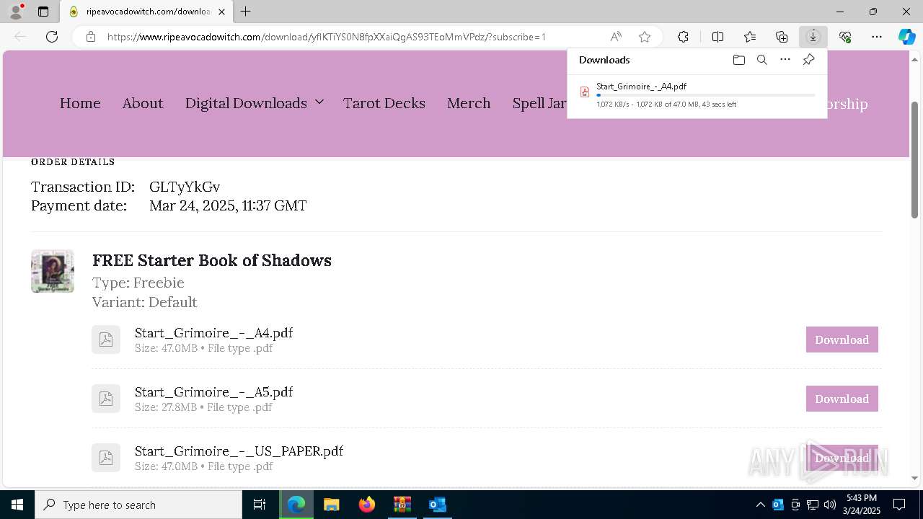The height and width of the screenshot is (519, 923).
Task: Click FREE Starter Book of Shadows title
Action: 212,260
